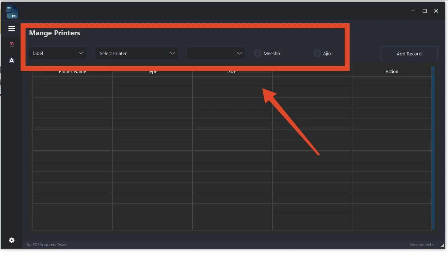Expand the empty dropdown beside Select Printer
448x253 pixels.
coord(239,53)
